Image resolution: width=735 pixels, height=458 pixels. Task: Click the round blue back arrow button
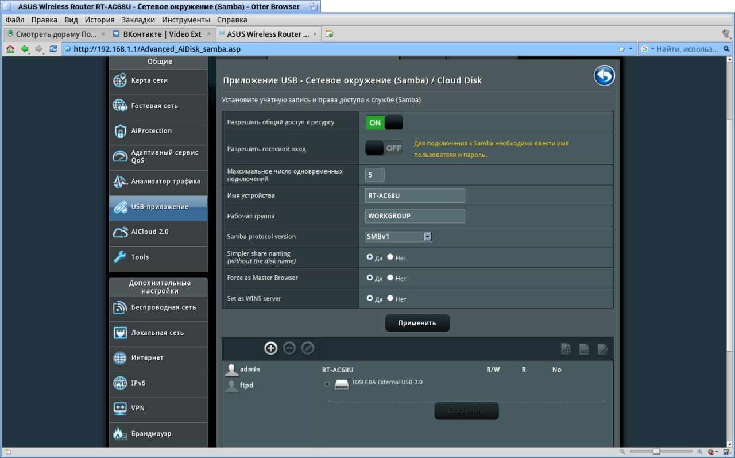(604, 76)
